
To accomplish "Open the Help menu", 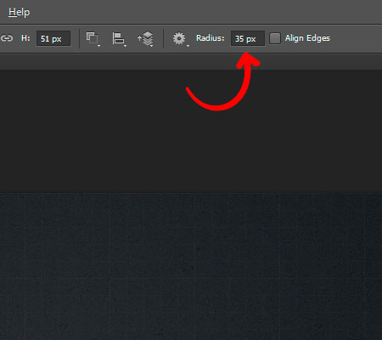I will click(19, 12).
